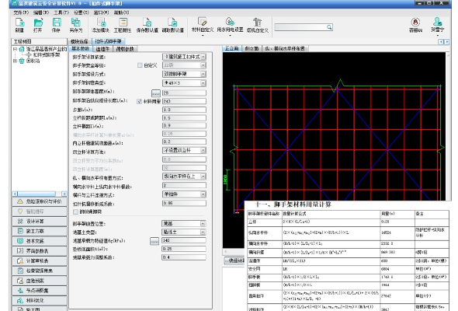Click the ellipsis button beside scaffold height
This screenshot has width=458, height=311.
pyautogui.click(x=156, y=93)
